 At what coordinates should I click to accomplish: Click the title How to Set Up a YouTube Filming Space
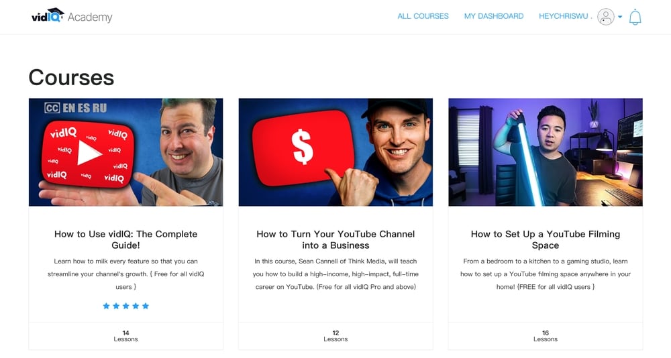[x=545, y=239]
